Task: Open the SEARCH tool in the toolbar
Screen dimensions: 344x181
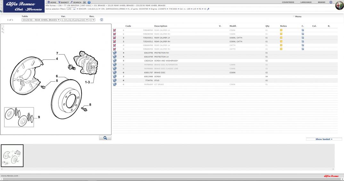Action: coord(76,2)
